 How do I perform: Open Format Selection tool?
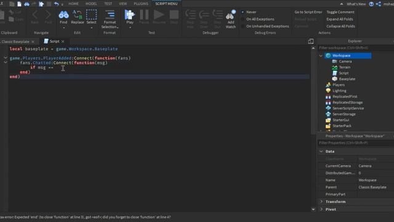(x=110, y=19)
